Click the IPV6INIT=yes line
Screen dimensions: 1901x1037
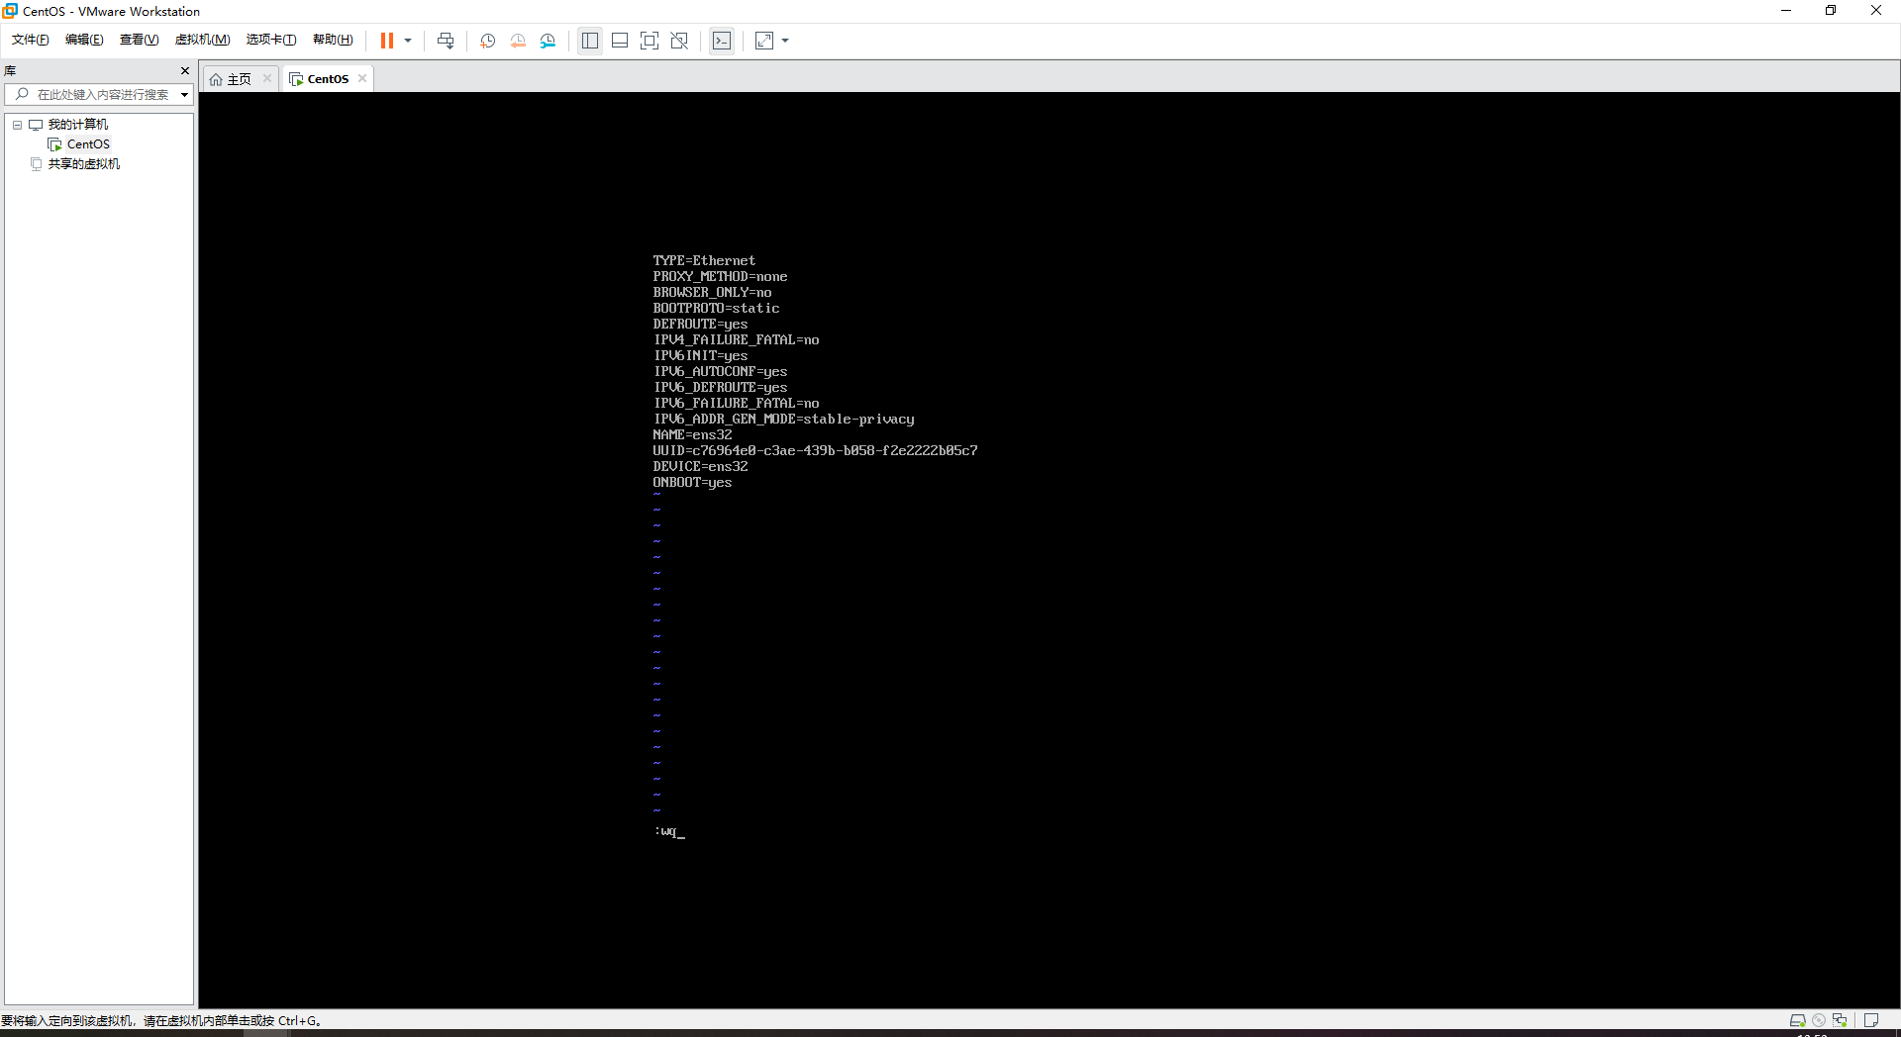700,356
